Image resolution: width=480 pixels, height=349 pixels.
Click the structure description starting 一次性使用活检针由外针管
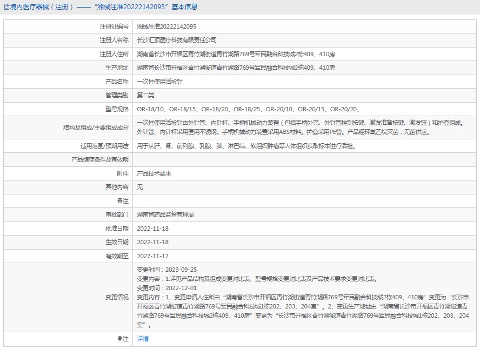pos(301,127)
